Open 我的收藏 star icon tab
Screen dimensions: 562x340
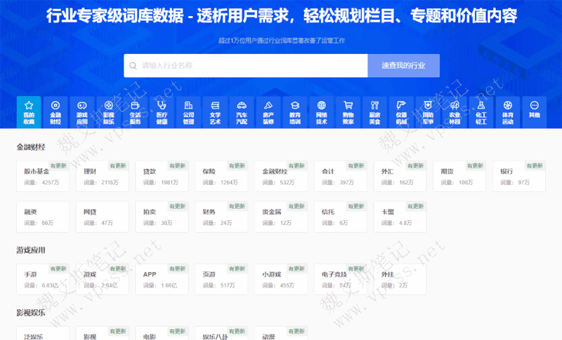tap(28, 111)
